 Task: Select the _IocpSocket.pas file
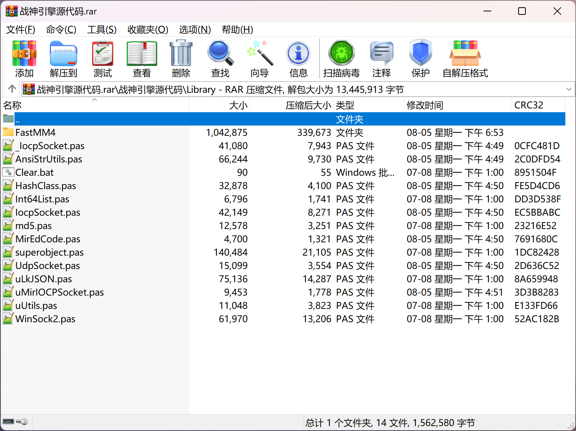click(50, 146)
